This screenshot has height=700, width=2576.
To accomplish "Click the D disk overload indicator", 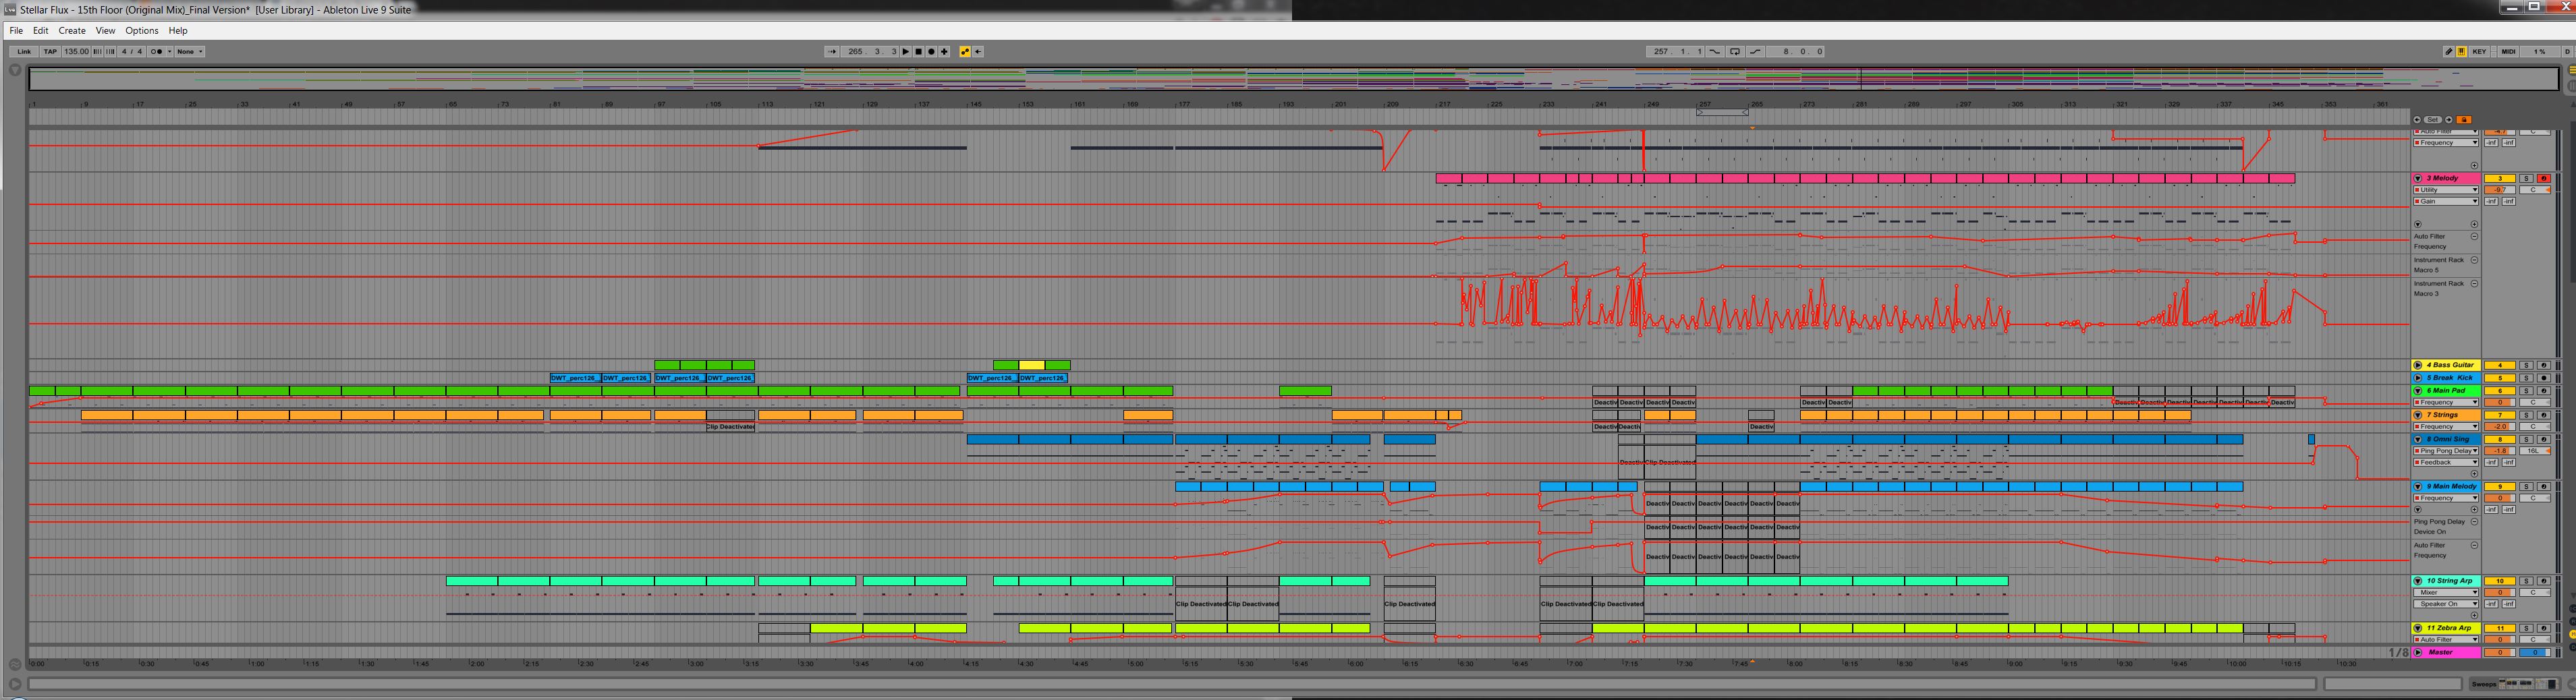I will (2567, 52).
